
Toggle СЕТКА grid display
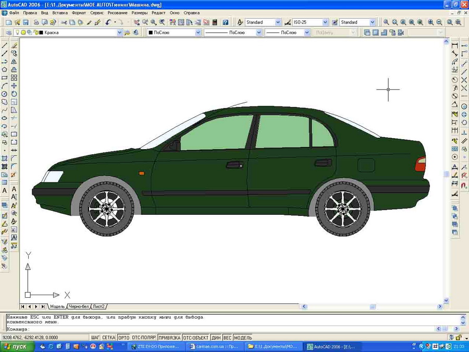108,337
